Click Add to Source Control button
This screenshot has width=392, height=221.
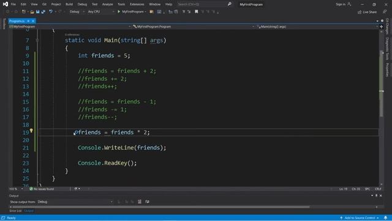tap(360, 218)
